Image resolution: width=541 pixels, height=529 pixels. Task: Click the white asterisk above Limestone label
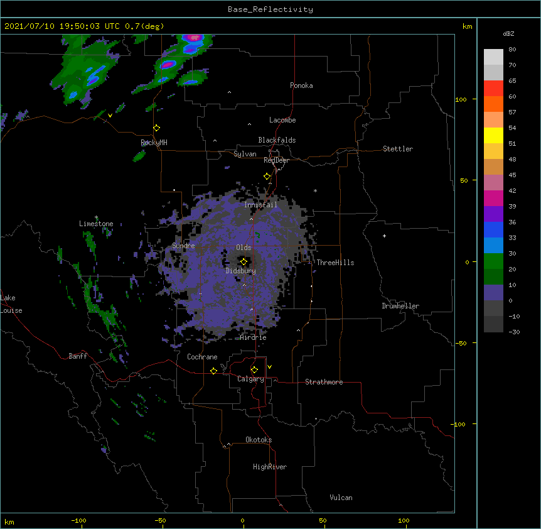coord(96,217)
